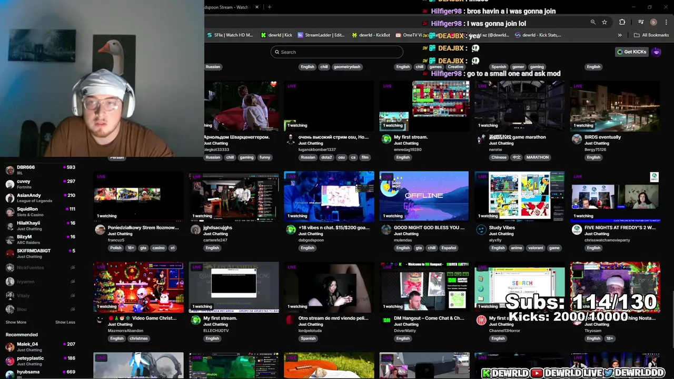Screen dimensions: 674x379
Task: Open the browser profile avatar 'b'
Action: pos(653,22)
